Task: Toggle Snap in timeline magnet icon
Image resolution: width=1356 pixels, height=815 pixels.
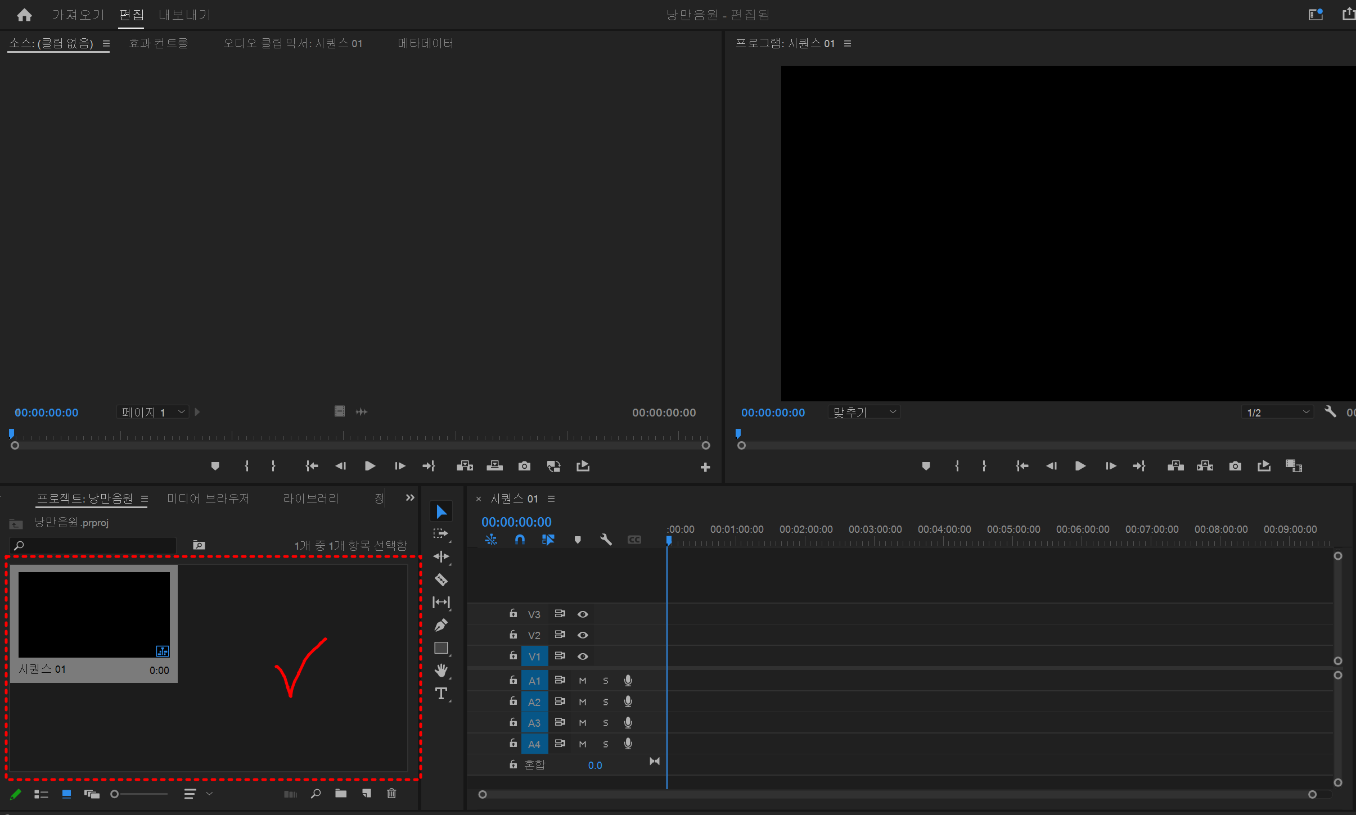Action: pos(520,540)
